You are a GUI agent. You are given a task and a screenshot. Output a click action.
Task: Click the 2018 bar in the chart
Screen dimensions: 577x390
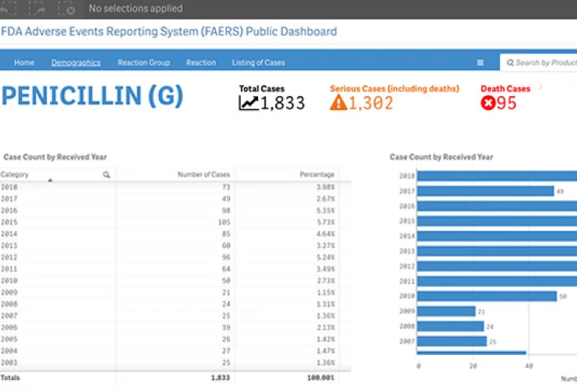pos(497,175)
